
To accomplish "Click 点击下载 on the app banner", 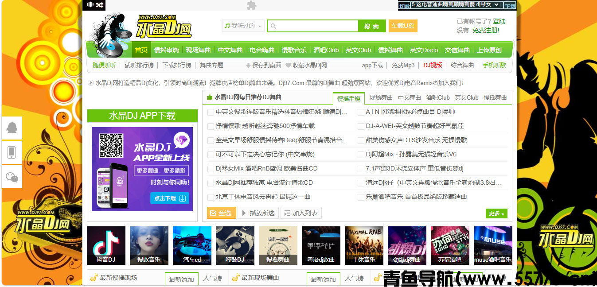I will [170, 198].
